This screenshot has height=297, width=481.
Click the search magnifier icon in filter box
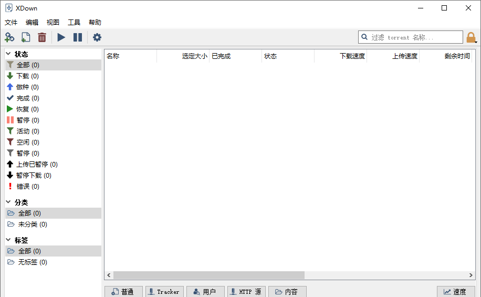(364, 37)
